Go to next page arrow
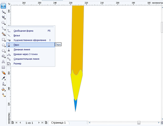The image size is (163, 126). coord(39,122)
